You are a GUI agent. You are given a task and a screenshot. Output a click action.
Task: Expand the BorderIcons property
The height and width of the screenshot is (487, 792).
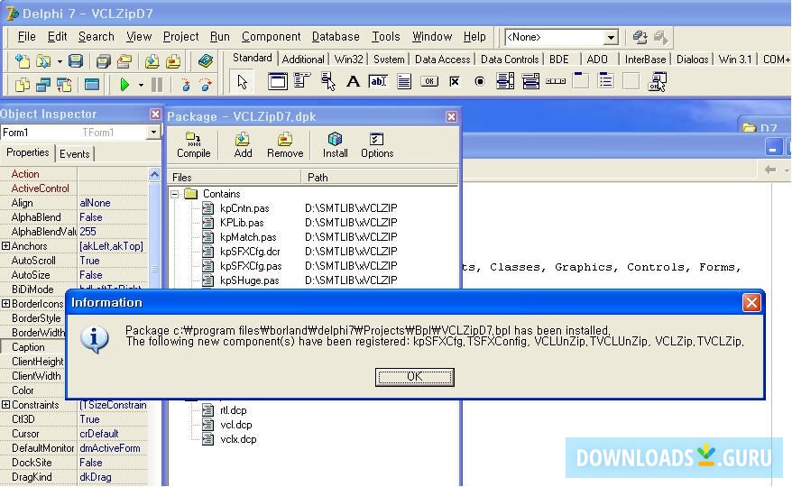tap(5, 304)
